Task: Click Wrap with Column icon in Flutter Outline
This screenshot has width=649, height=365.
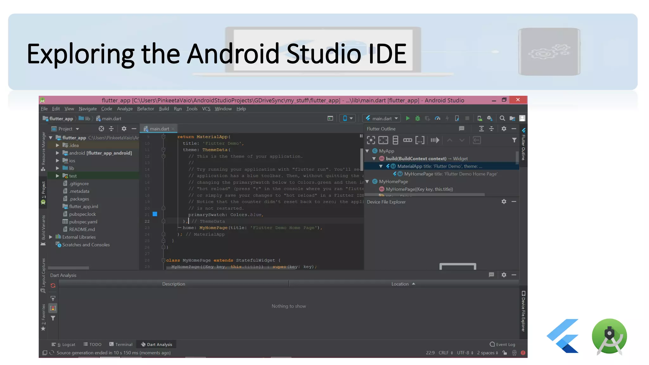Action: [395, 140]
